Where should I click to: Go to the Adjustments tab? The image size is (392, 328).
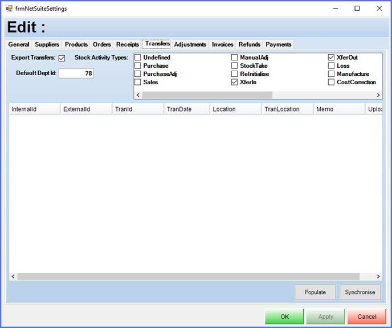(190, 44)
